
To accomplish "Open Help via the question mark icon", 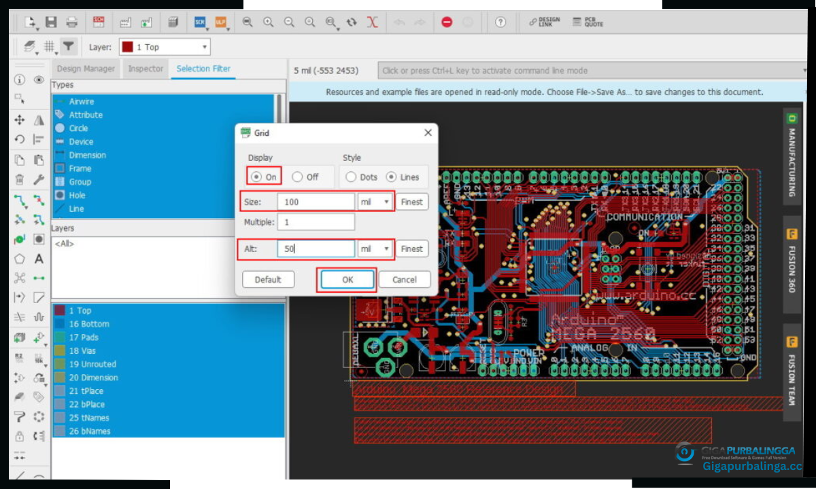I will tap(500, 22).
